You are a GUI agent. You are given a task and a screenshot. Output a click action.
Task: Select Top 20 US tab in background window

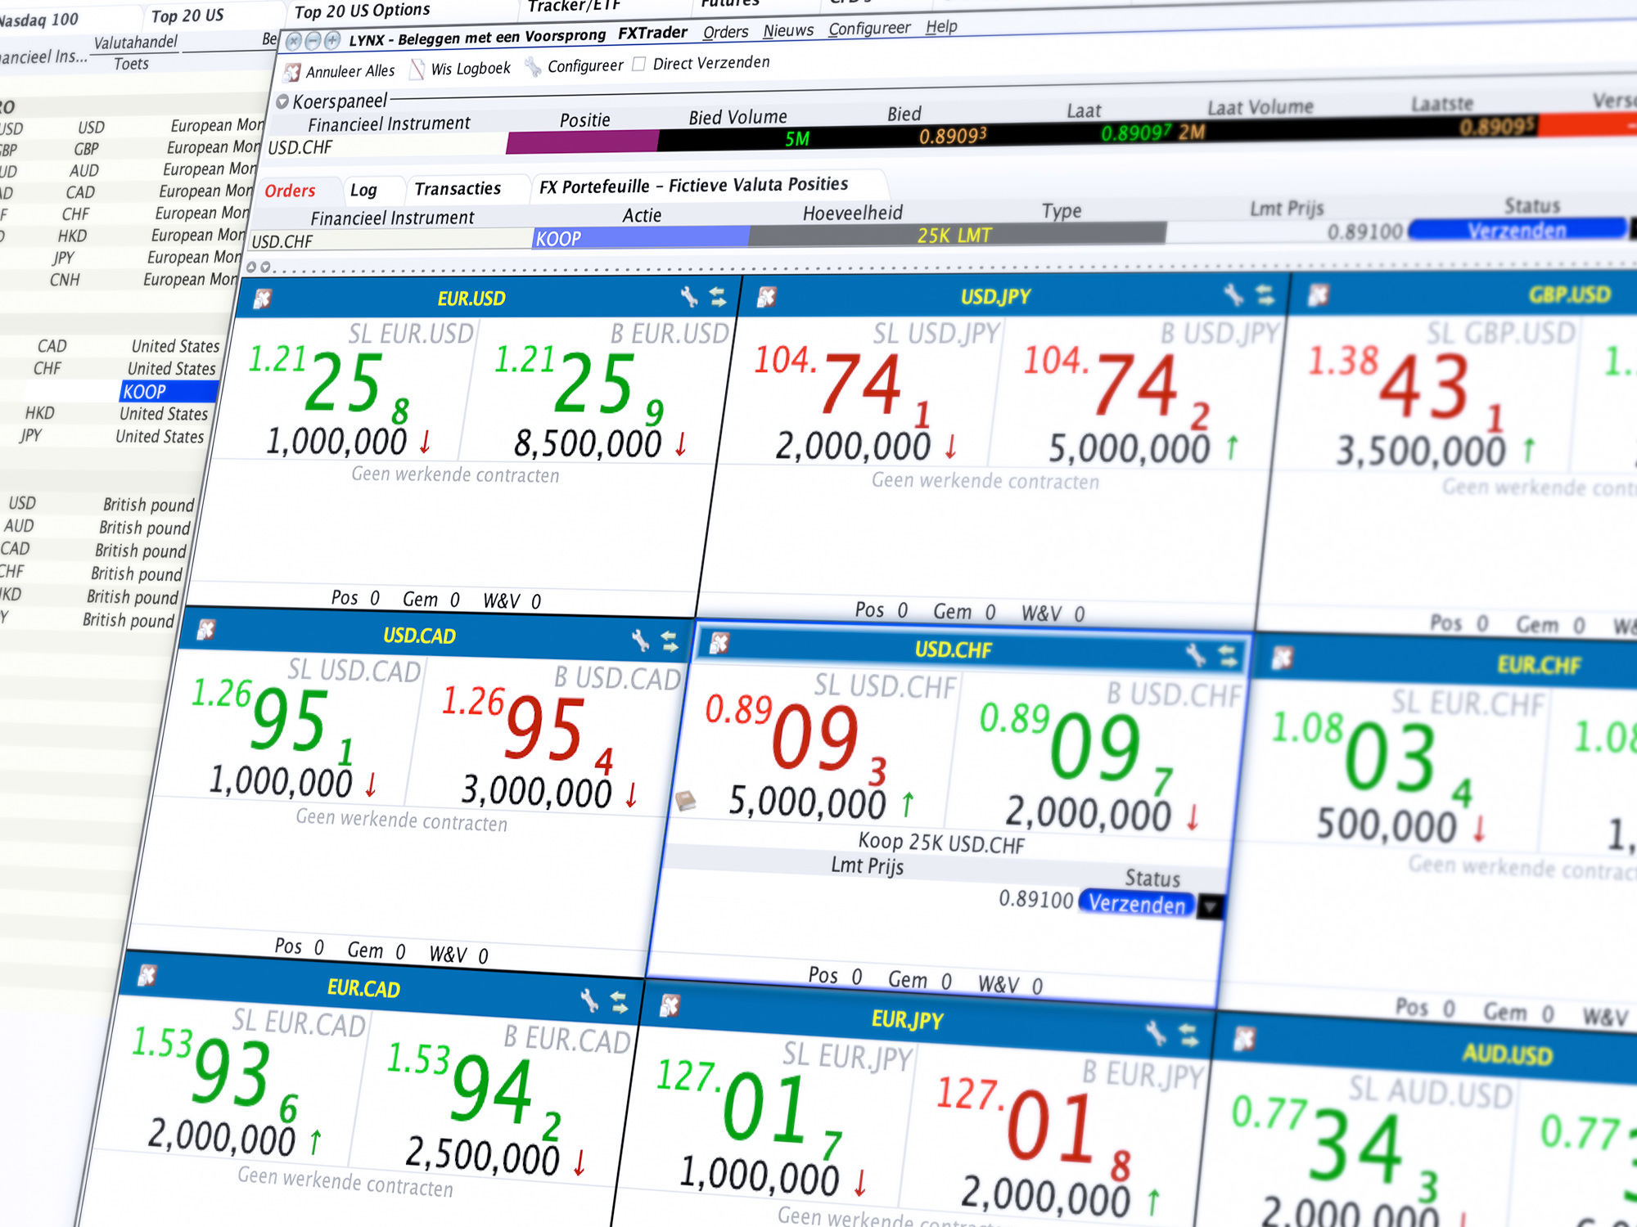187,16
